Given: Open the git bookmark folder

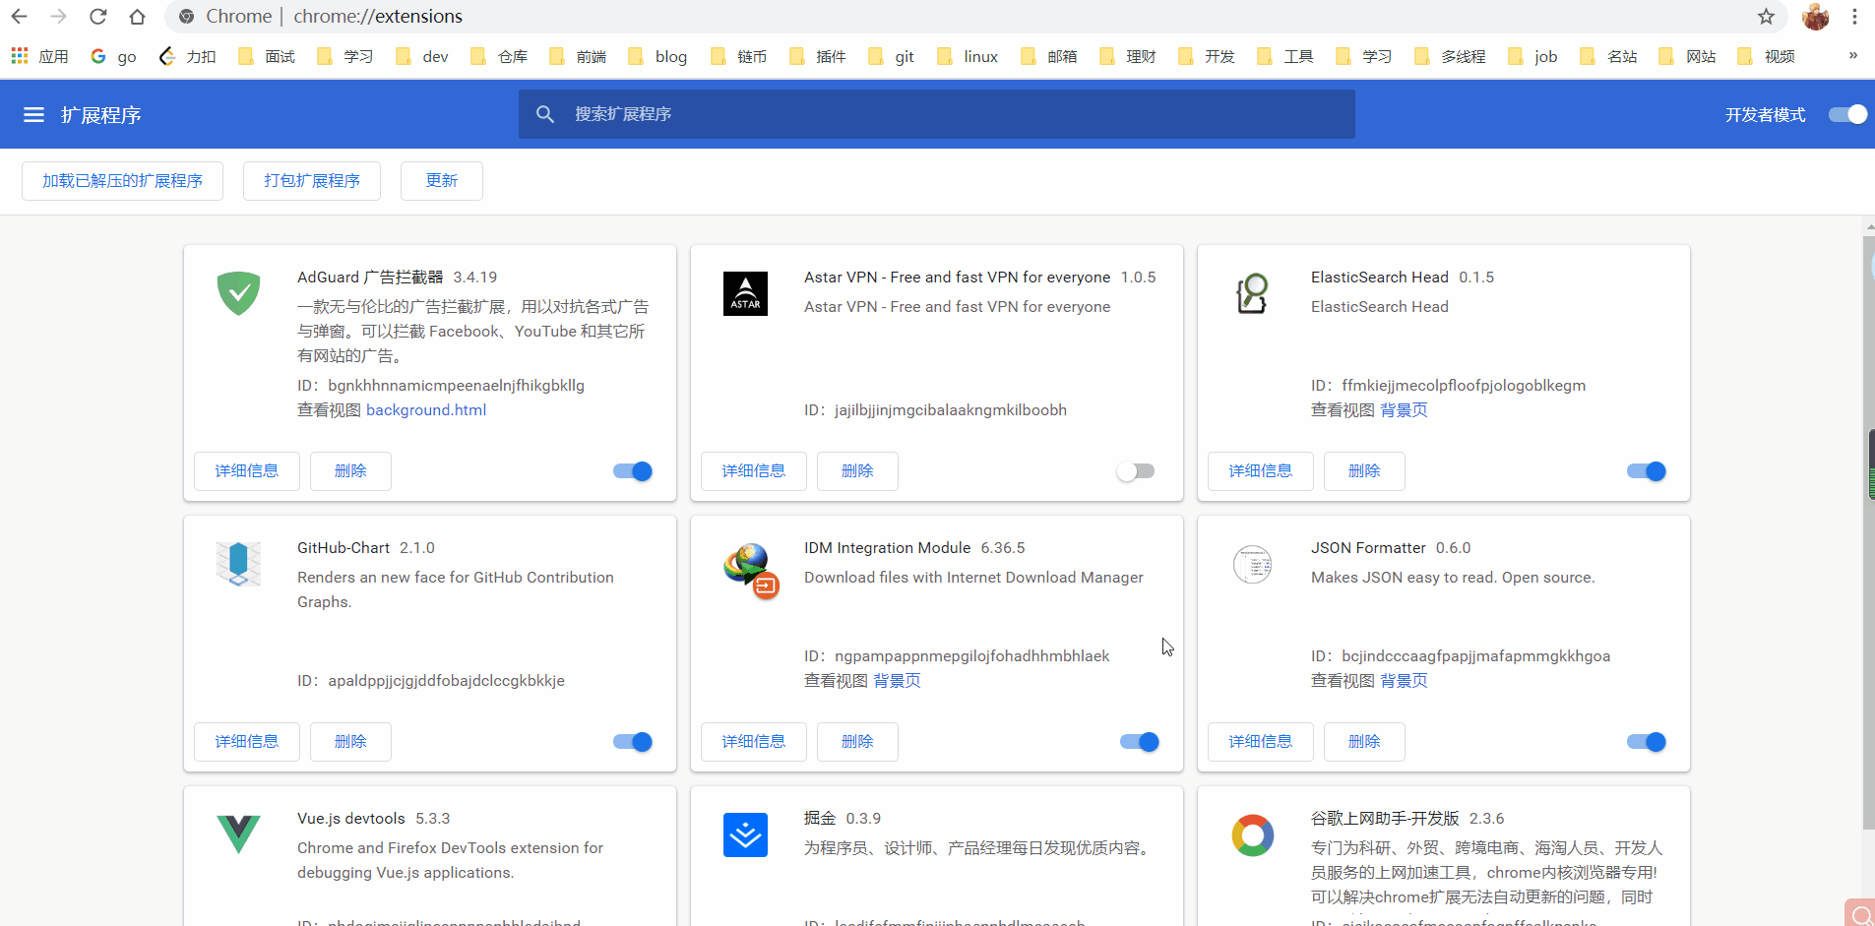Looking at the screenshot, I should tap(891, 56).
